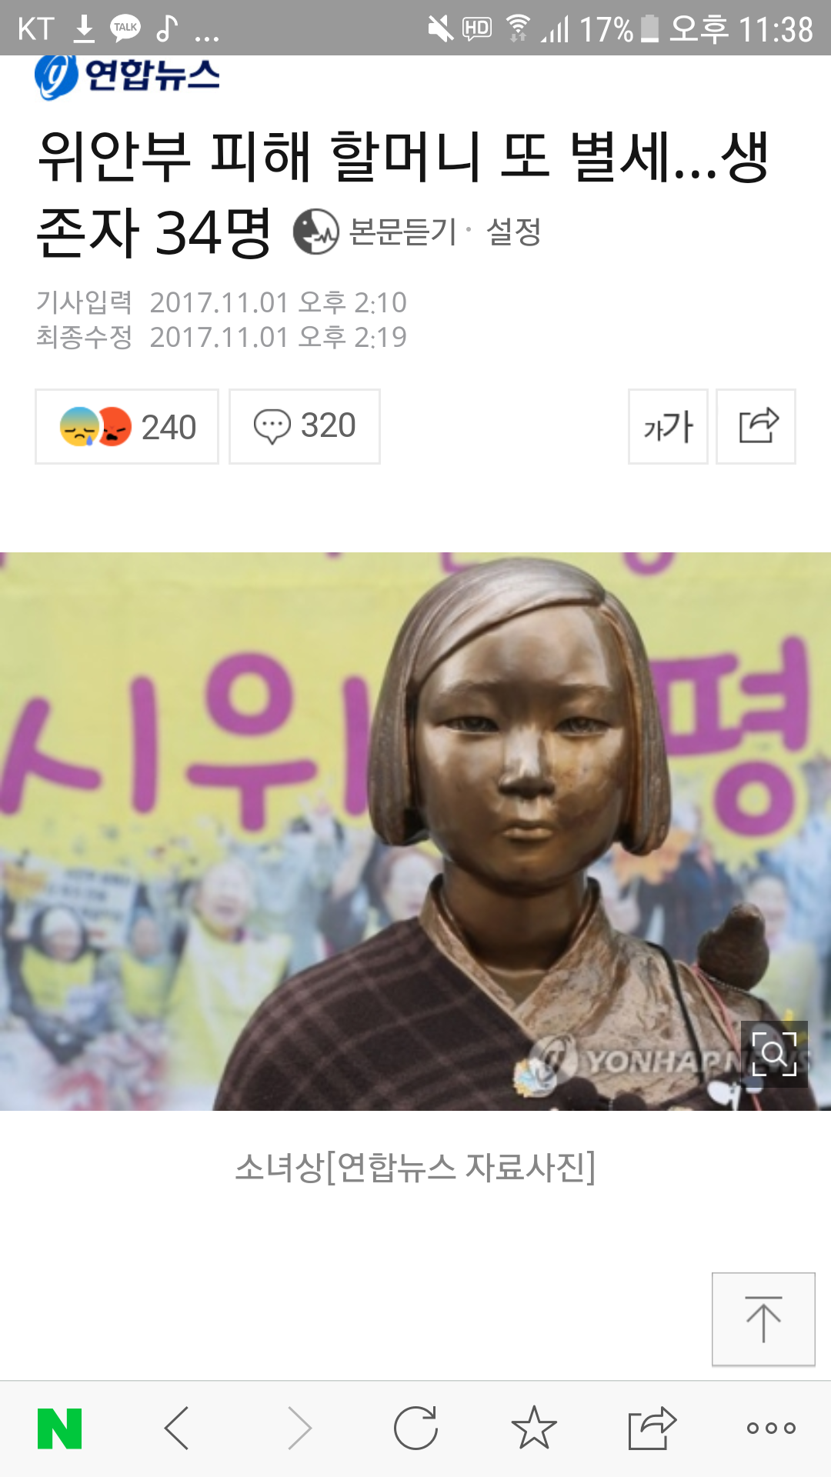Tap the listen-to-article speaker icon
Screen dimensions: 831x1477
tap(315, 232)
